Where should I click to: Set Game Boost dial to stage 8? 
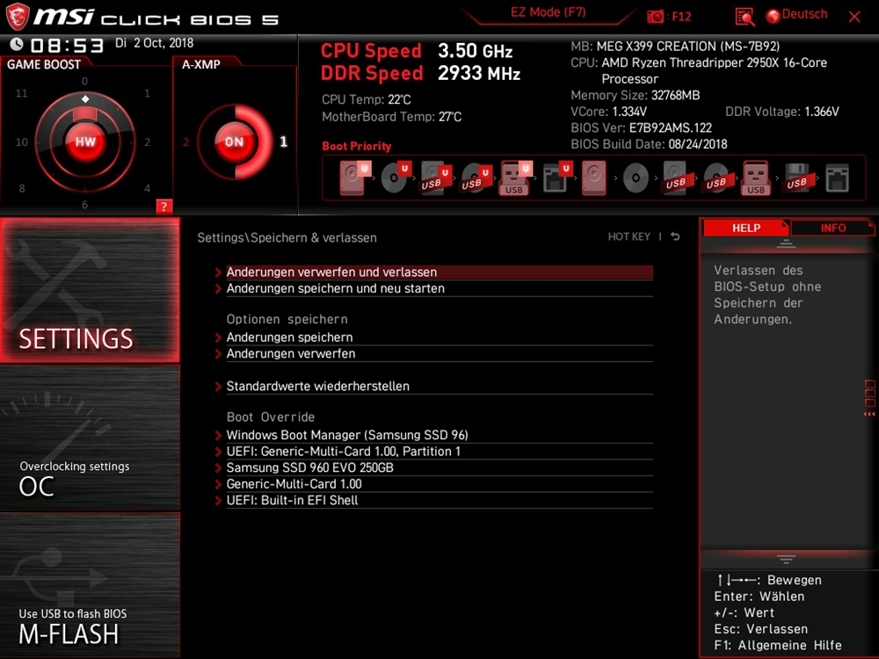22,188
